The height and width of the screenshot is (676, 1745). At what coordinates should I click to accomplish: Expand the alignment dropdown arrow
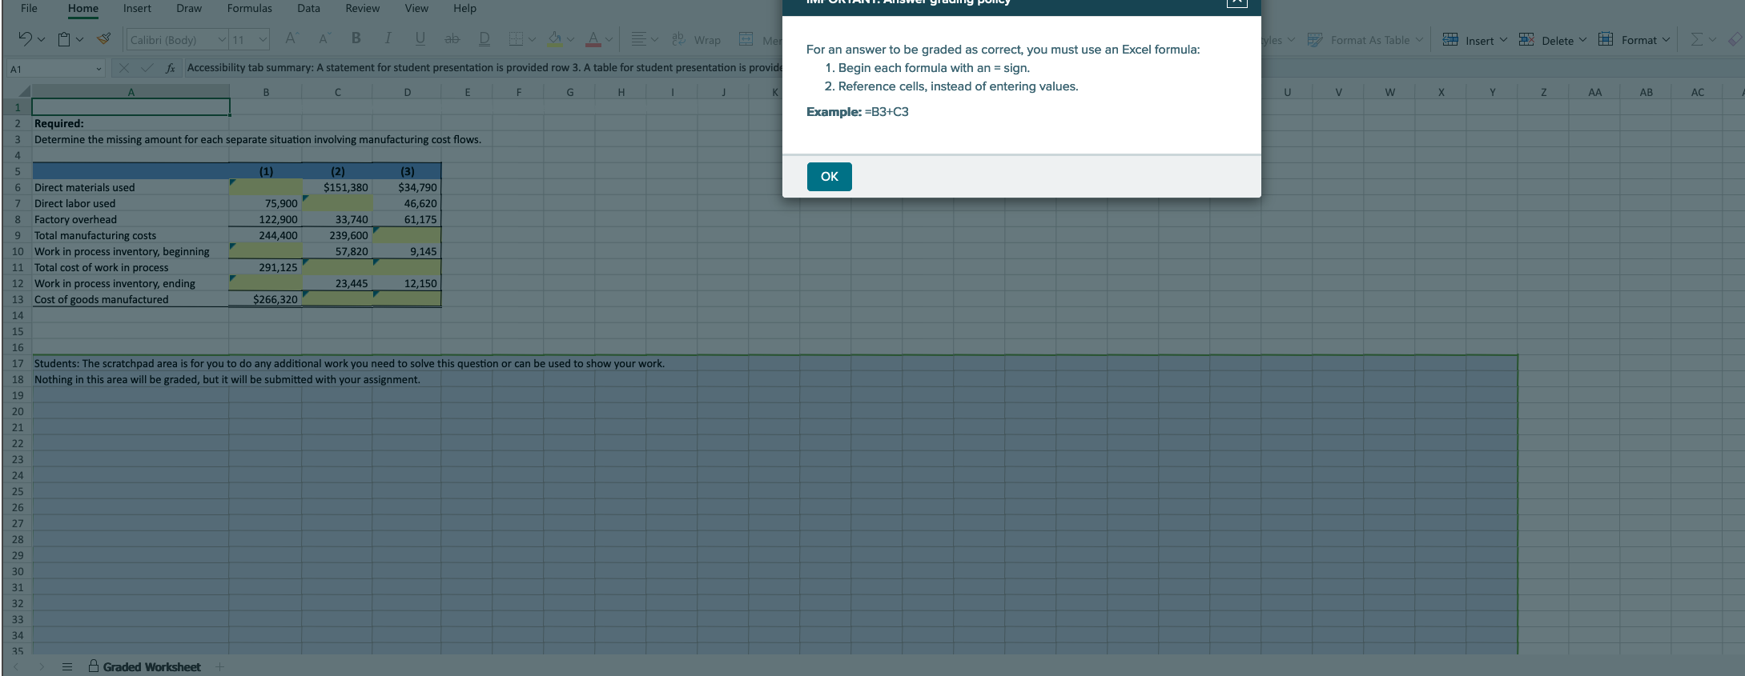(x=654, y=40)
